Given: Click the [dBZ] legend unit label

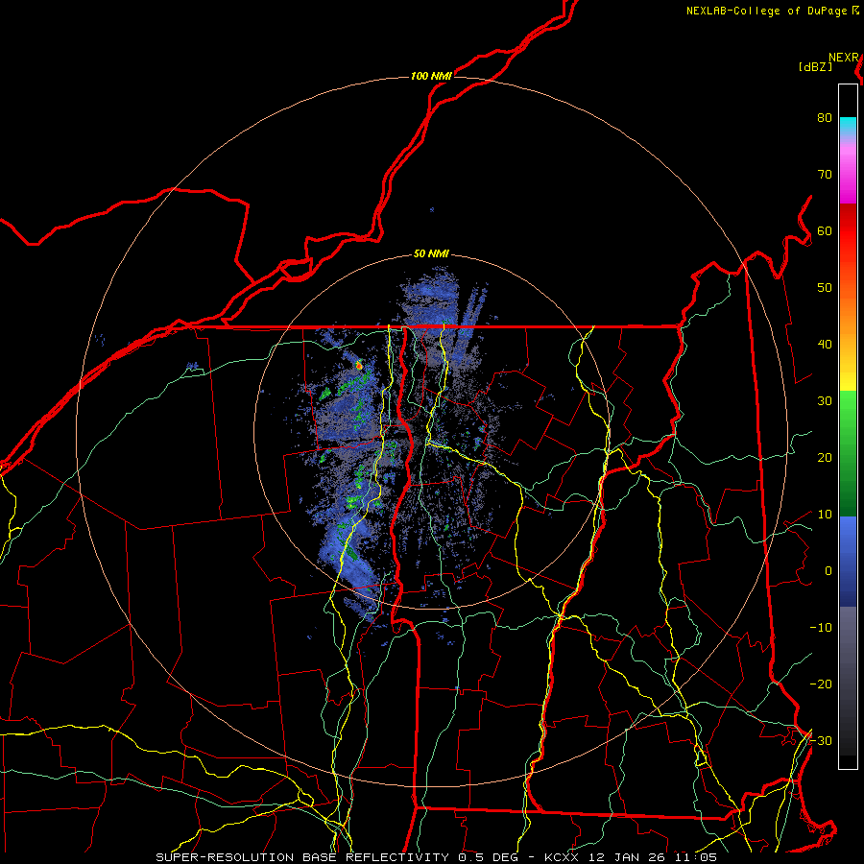Looking at the screenshot, I should (x=815, y=67).
